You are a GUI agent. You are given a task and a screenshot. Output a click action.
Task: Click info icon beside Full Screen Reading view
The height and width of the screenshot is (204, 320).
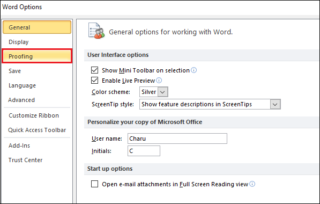(252, 184)
